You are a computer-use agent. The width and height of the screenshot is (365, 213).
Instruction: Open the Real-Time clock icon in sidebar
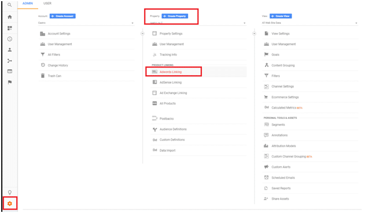click(x=9, y=39)
